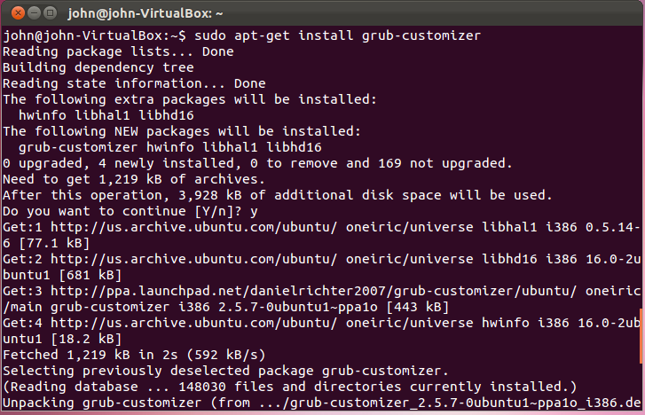This screenshot has width=645, height=415.
Task: Click the '0 upgraded, 4 newly installed' line
Action: (257, 163)
